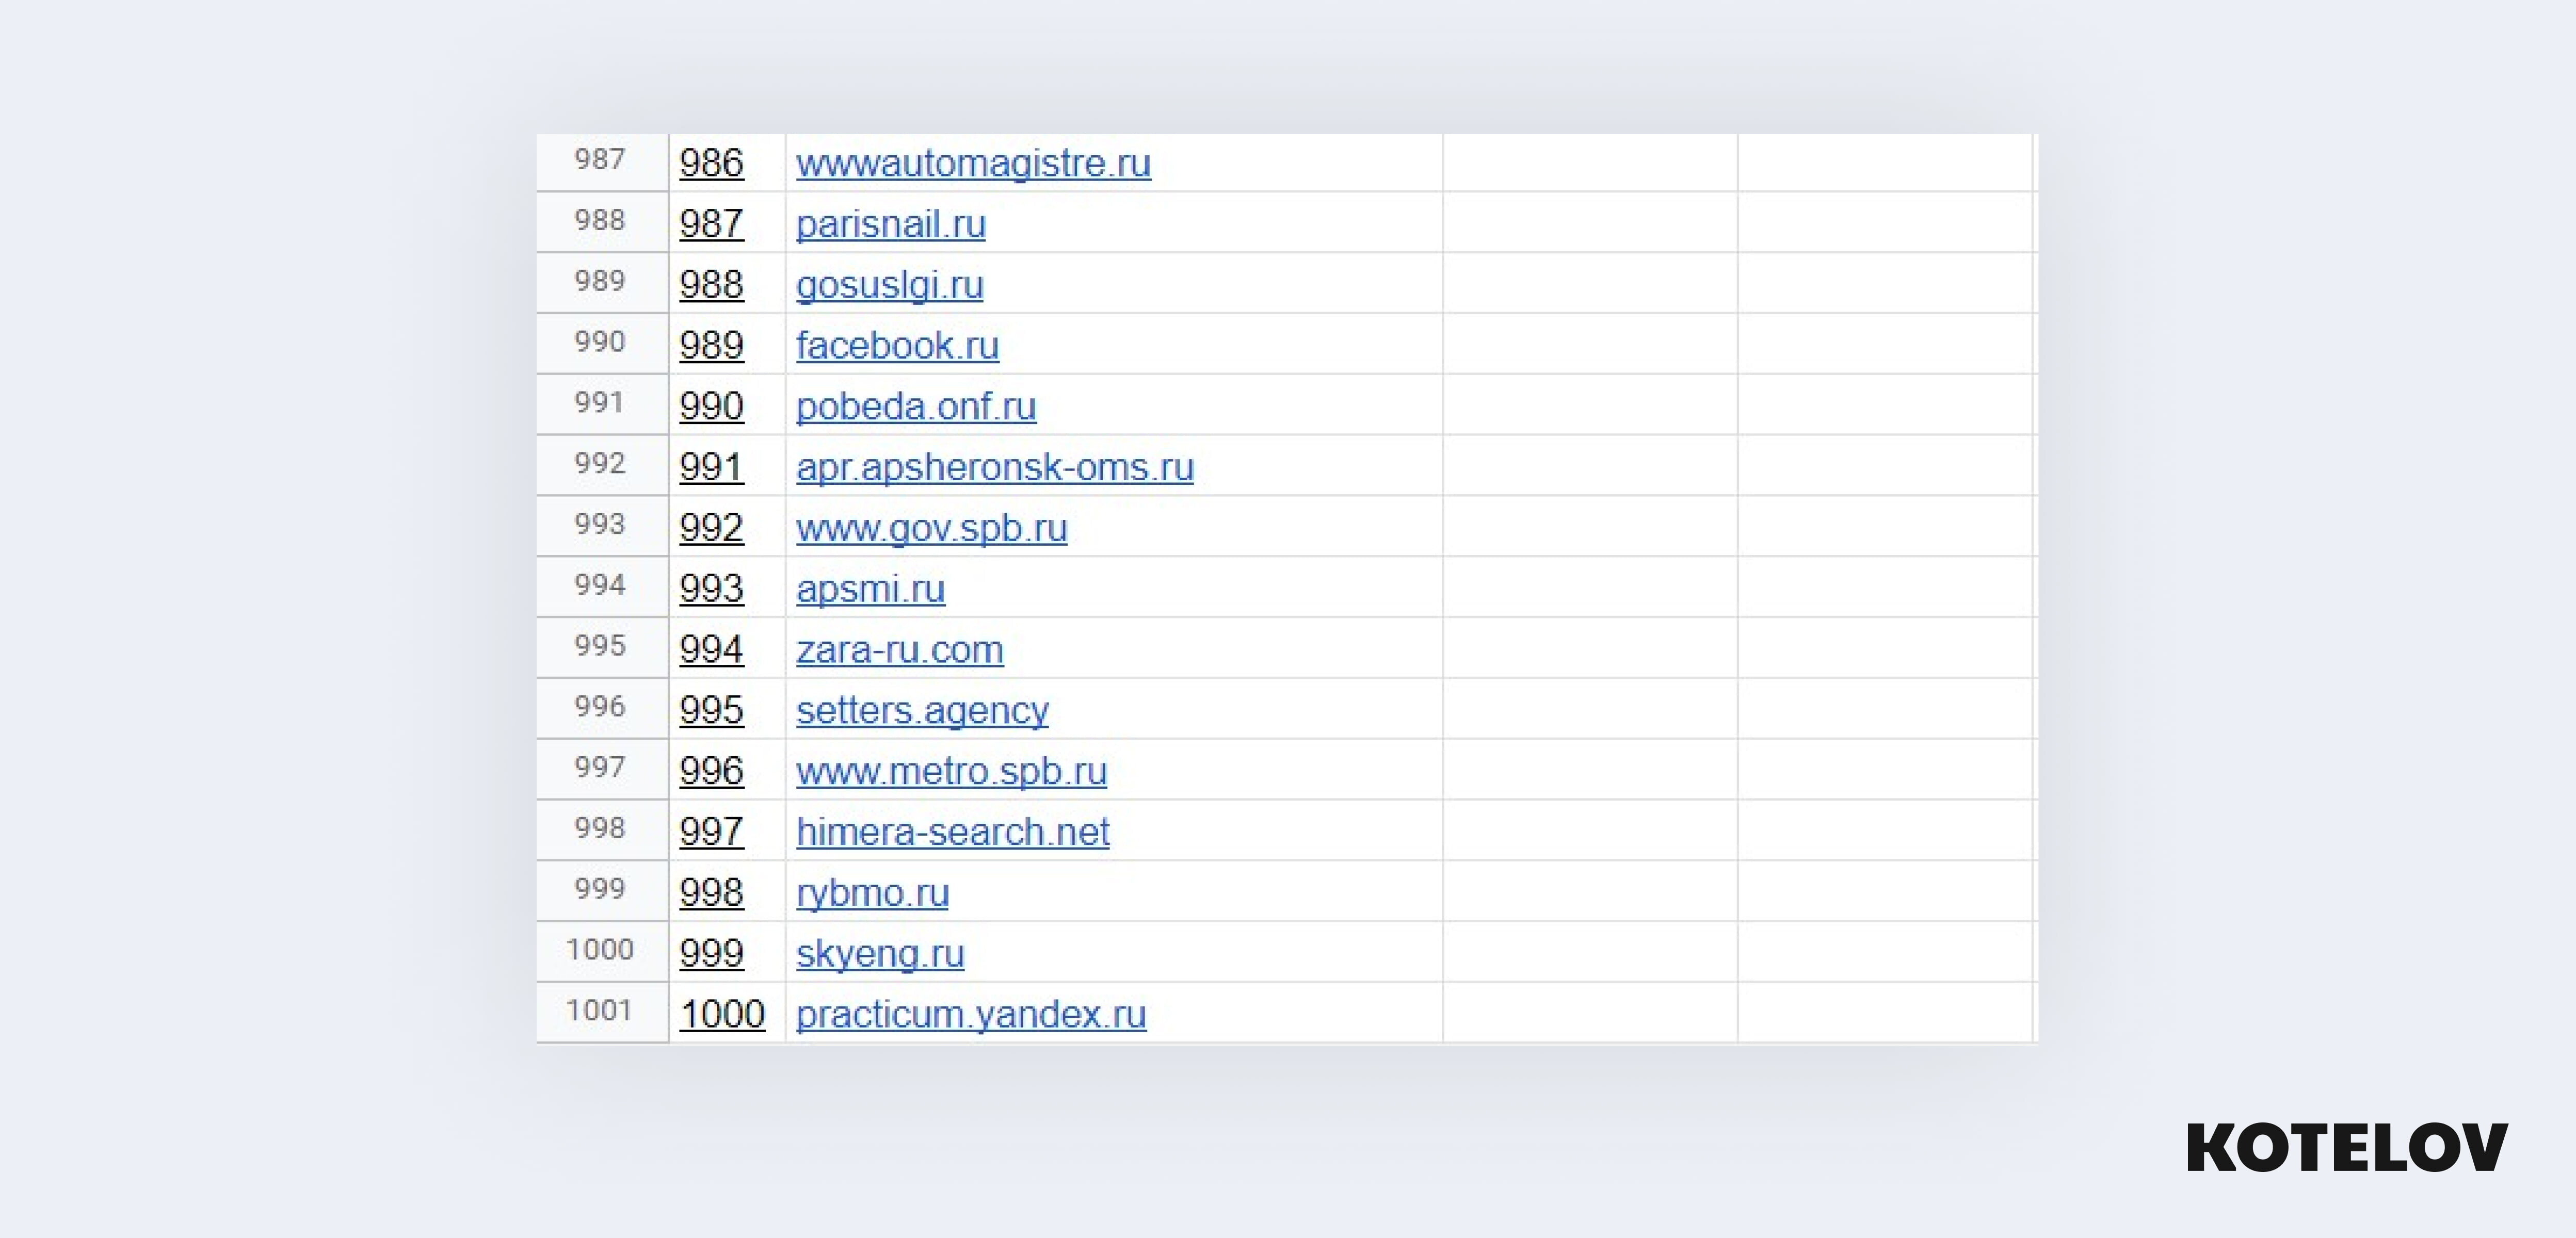Screen dimensions: 2576x1238
Task: Click the himera-search.net link
Action: [952, 832]
